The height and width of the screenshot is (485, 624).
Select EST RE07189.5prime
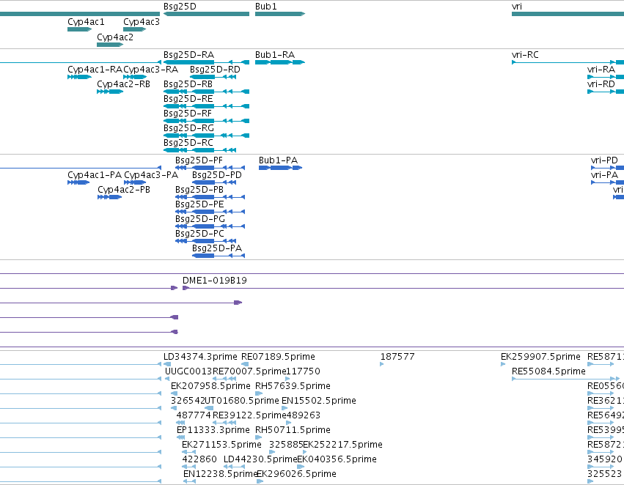point(245,364)
